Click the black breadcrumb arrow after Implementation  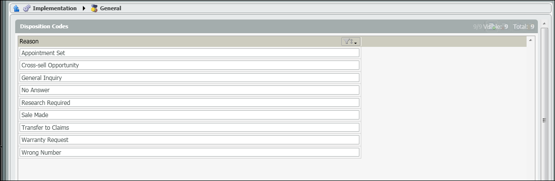coord(84,8)
